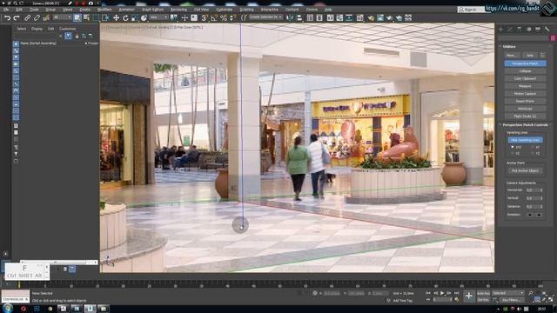The image size is (557, 313).
Task: Open the Graph Editors menu
Action: pos(153,10)
